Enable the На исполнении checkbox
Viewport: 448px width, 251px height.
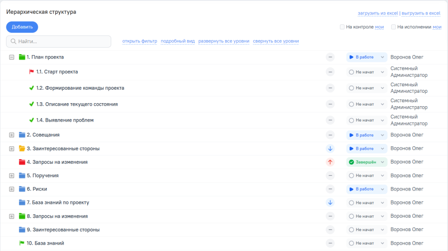[393, 27]
